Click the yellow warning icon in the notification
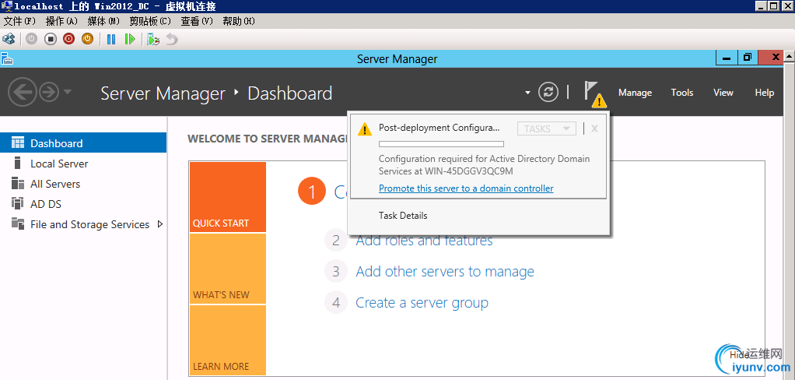This screenshot has width=795, height=380. coord(365,129)
